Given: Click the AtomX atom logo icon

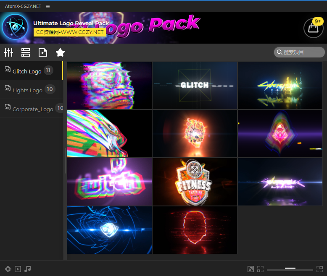Looking at the screenshot, I should (15, 27).
